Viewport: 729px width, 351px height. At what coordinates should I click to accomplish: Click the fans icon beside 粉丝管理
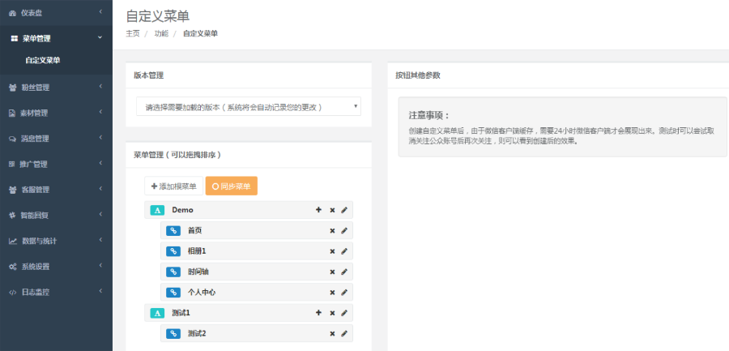[x=12, y=88]
